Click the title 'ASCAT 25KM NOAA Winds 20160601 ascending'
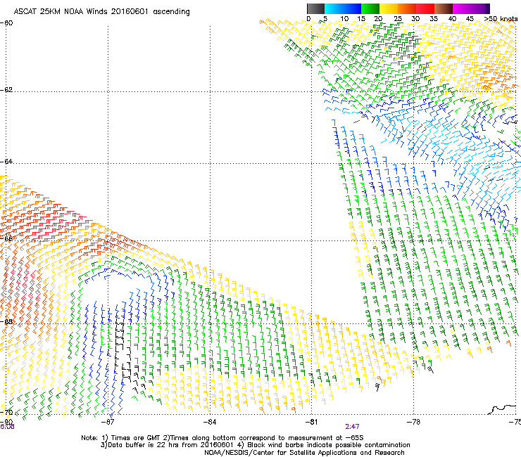 click(101, 12)
